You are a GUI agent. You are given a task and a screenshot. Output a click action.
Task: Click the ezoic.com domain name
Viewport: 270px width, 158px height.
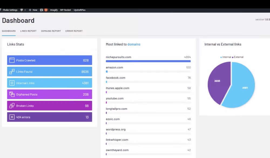point(113,119)
